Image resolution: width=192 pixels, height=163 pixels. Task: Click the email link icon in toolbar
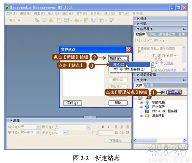(44, 20)
